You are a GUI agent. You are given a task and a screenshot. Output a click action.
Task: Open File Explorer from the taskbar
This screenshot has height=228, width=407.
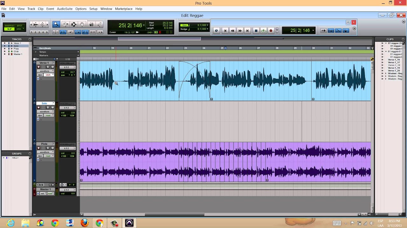[25, 223]
